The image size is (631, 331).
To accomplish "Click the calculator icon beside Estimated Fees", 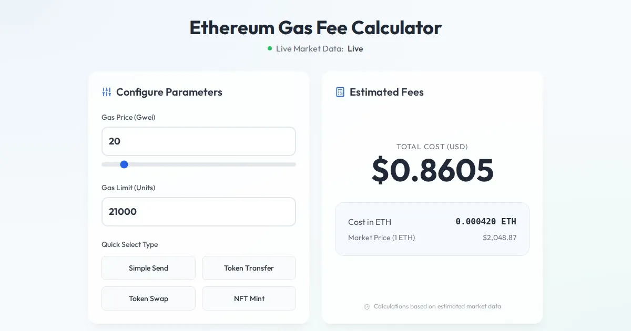I will click(x=340, y=92).
